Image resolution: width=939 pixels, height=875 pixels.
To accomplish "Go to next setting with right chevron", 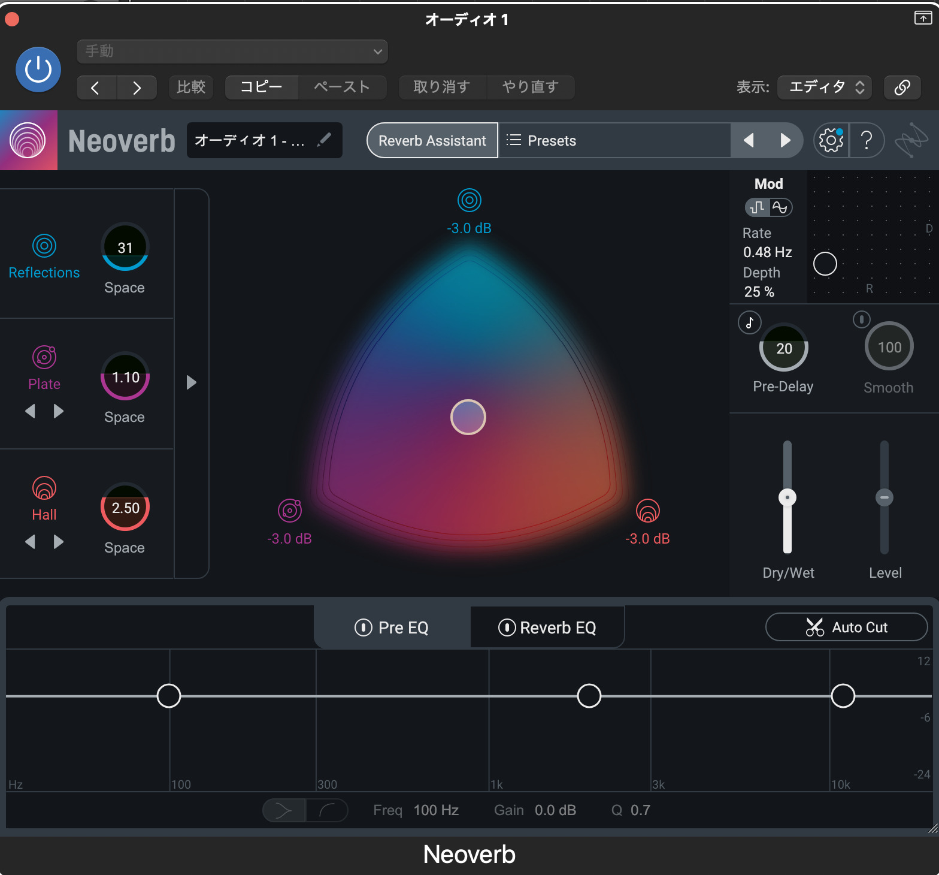I will click(137, 87).
